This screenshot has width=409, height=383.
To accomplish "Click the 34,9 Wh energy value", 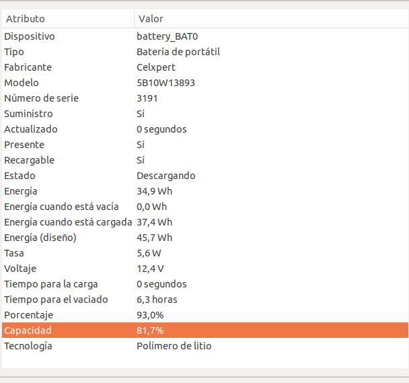I will coord(155,191).
